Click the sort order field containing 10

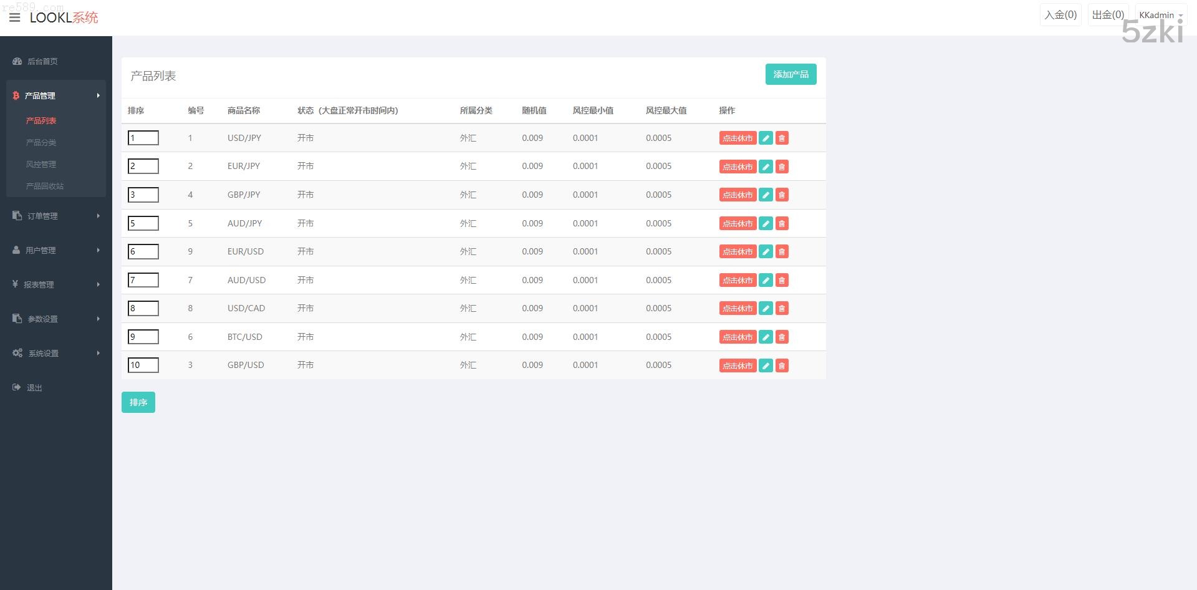click(x=143, y=365)
